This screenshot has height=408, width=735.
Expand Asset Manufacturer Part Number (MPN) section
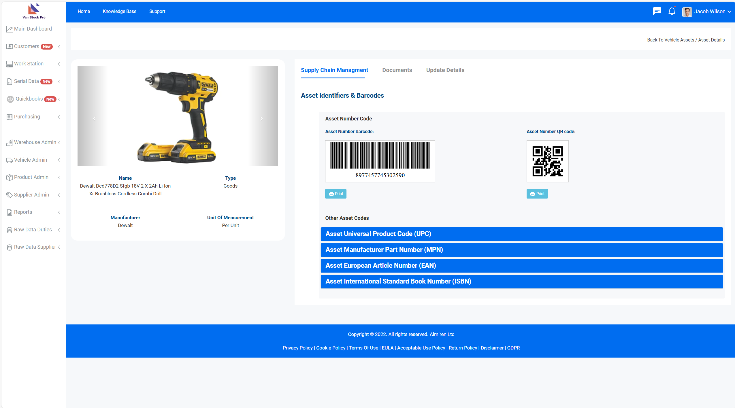[x=521, y=250]
